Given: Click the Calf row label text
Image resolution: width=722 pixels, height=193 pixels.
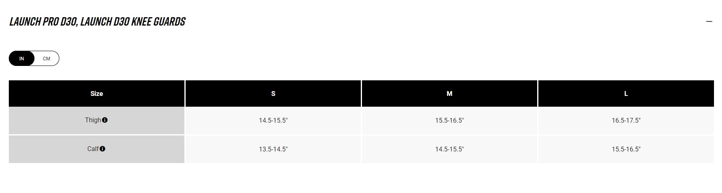Looking at the screenshot, I should tap(93, 149).
